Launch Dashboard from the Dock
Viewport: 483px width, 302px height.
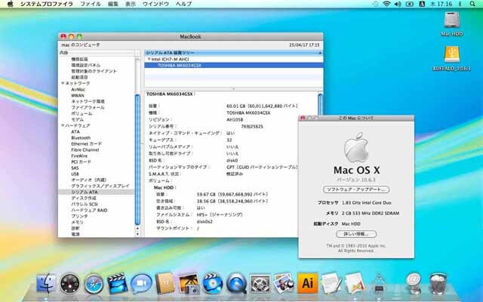coord(70,283)
